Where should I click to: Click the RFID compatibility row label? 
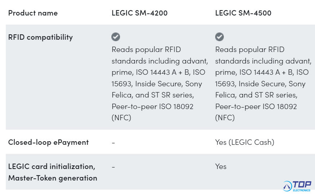[x=40, y=37]
